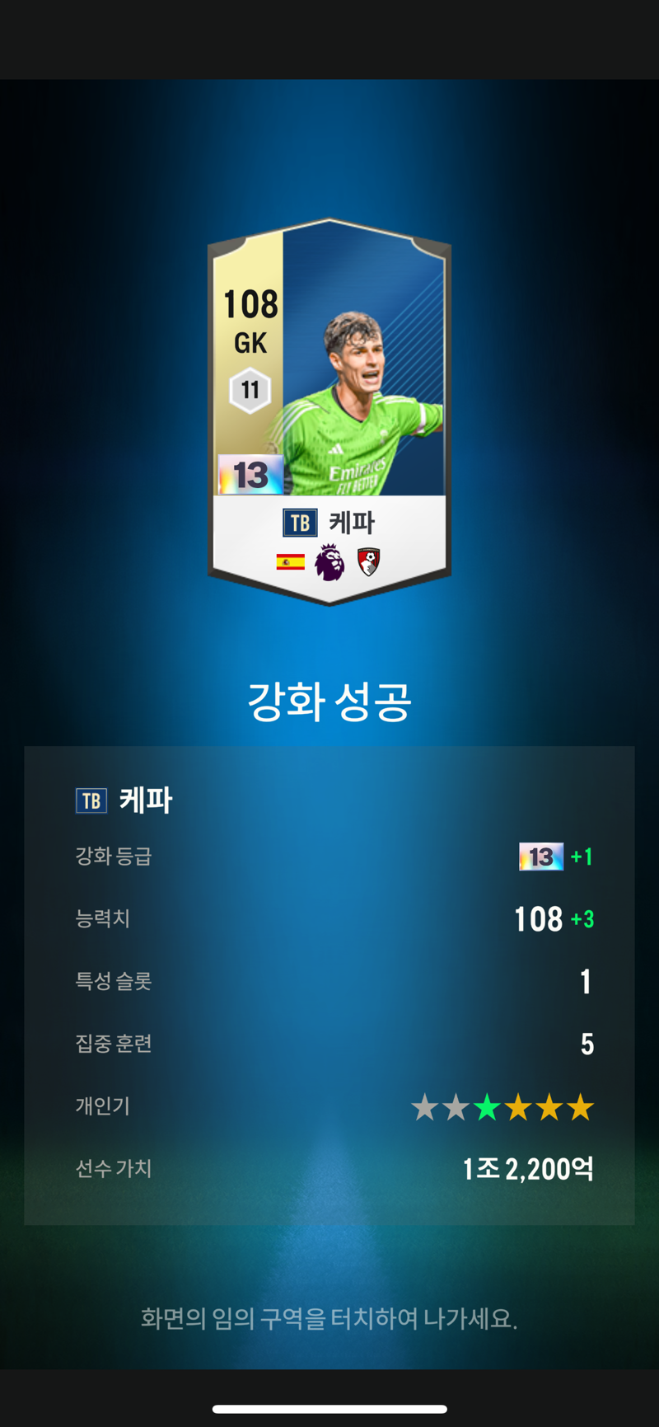Tap the 능력치 108 +3 value
659x1427 pixels.
554,919
